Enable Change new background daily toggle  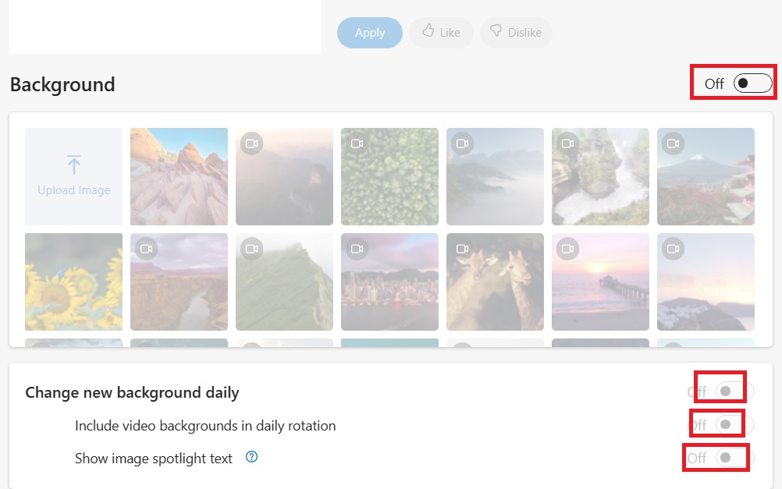(734, 391)
